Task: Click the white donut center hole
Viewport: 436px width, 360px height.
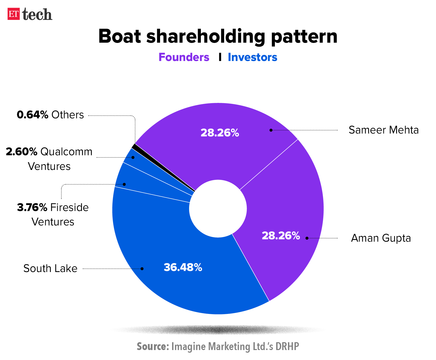Action: coord(218,209)
